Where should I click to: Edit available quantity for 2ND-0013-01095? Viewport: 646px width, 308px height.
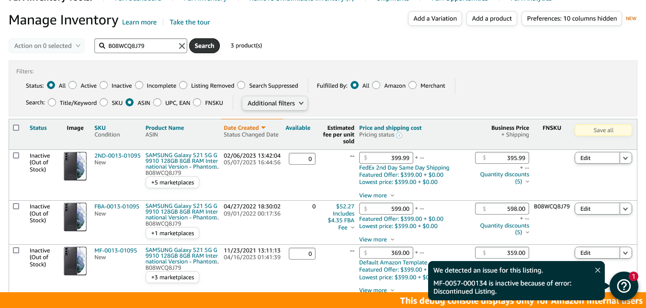point(302,159)
